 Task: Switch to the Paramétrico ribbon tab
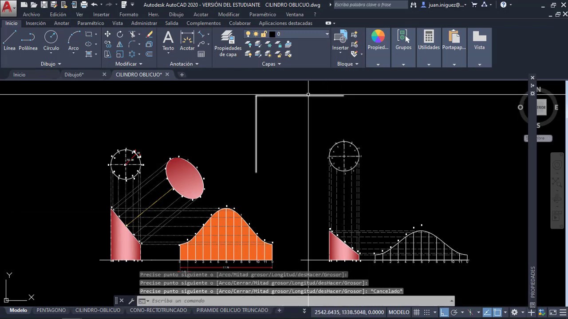click(91, 23)
